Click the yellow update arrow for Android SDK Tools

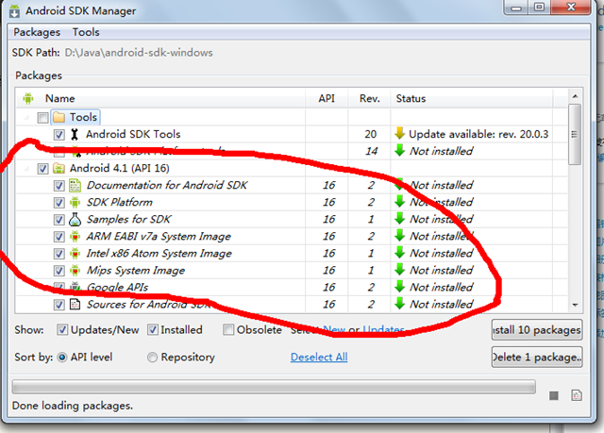[399, 134]
